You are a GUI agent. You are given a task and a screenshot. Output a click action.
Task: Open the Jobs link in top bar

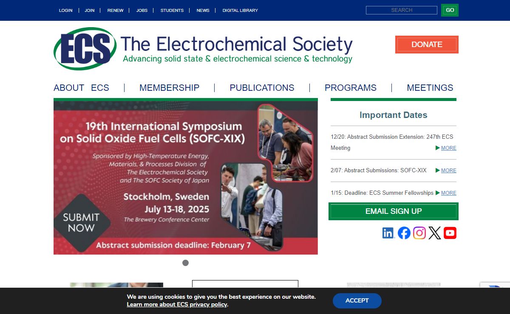[142, 10]
